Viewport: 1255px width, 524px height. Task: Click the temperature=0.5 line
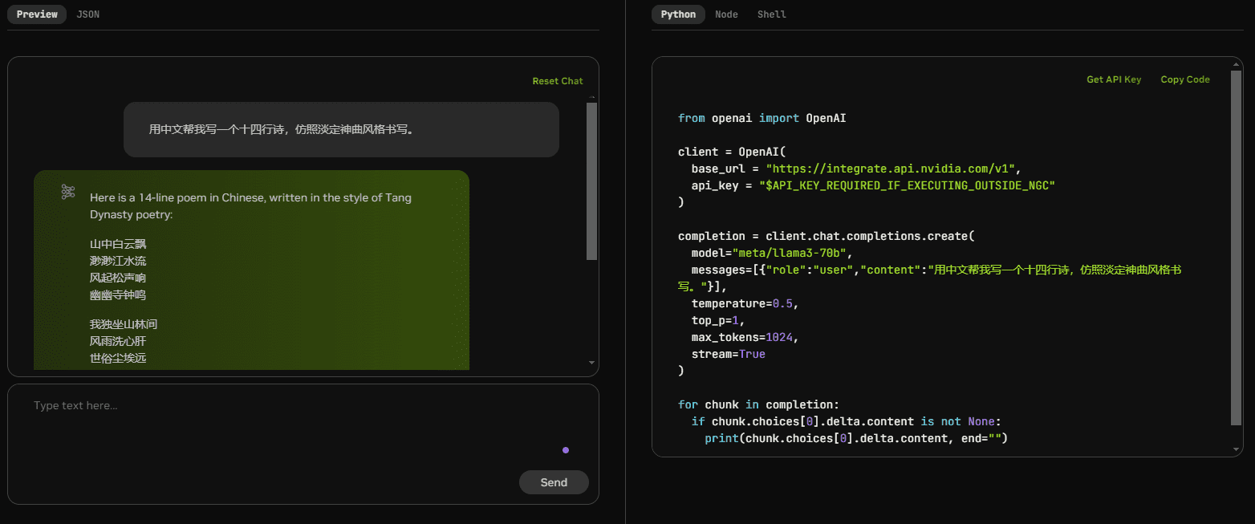tap(745, 303)
